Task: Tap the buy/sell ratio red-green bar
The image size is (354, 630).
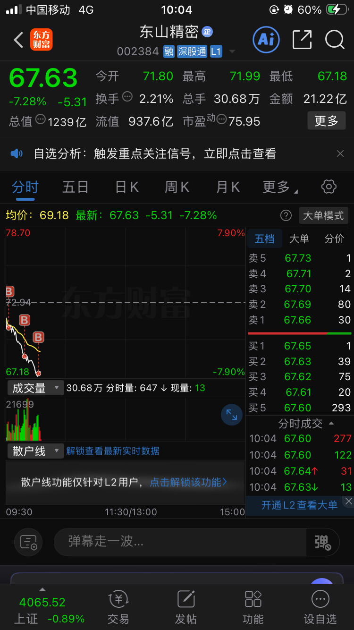Action: click(300, 333)
